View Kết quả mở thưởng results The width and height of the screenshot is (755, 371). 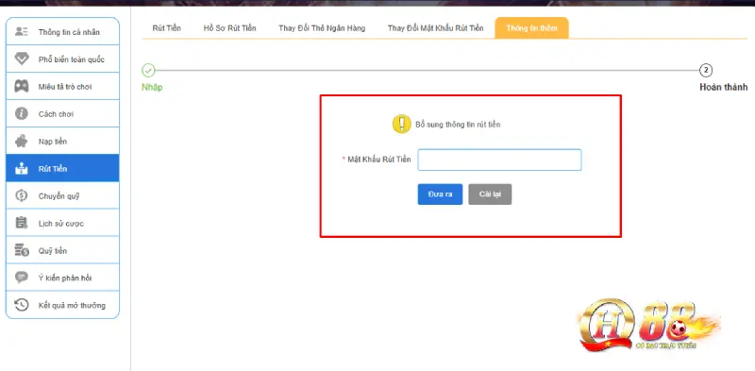[x=62, y=305]
